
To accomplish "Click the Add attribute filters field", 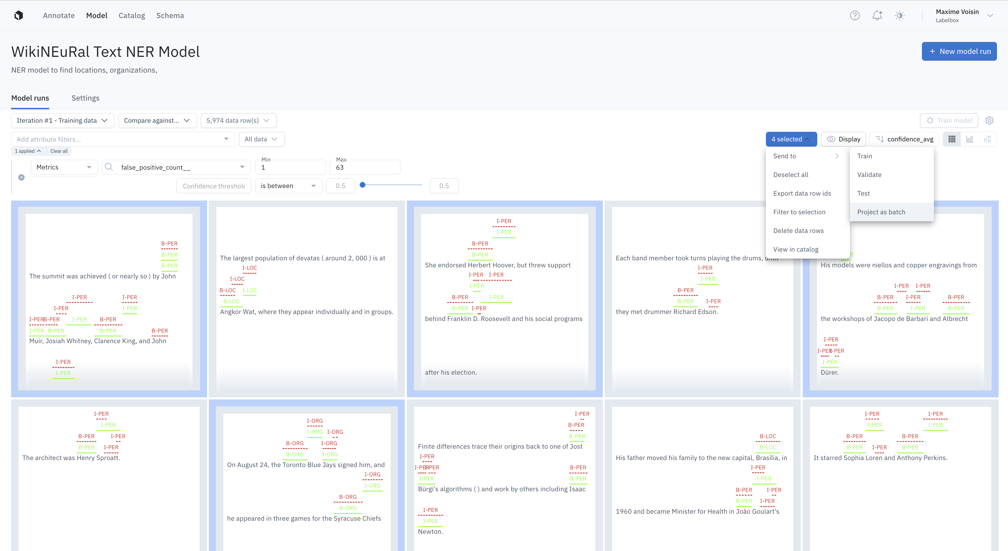I will pyautogui.click(x=123, y=139).
